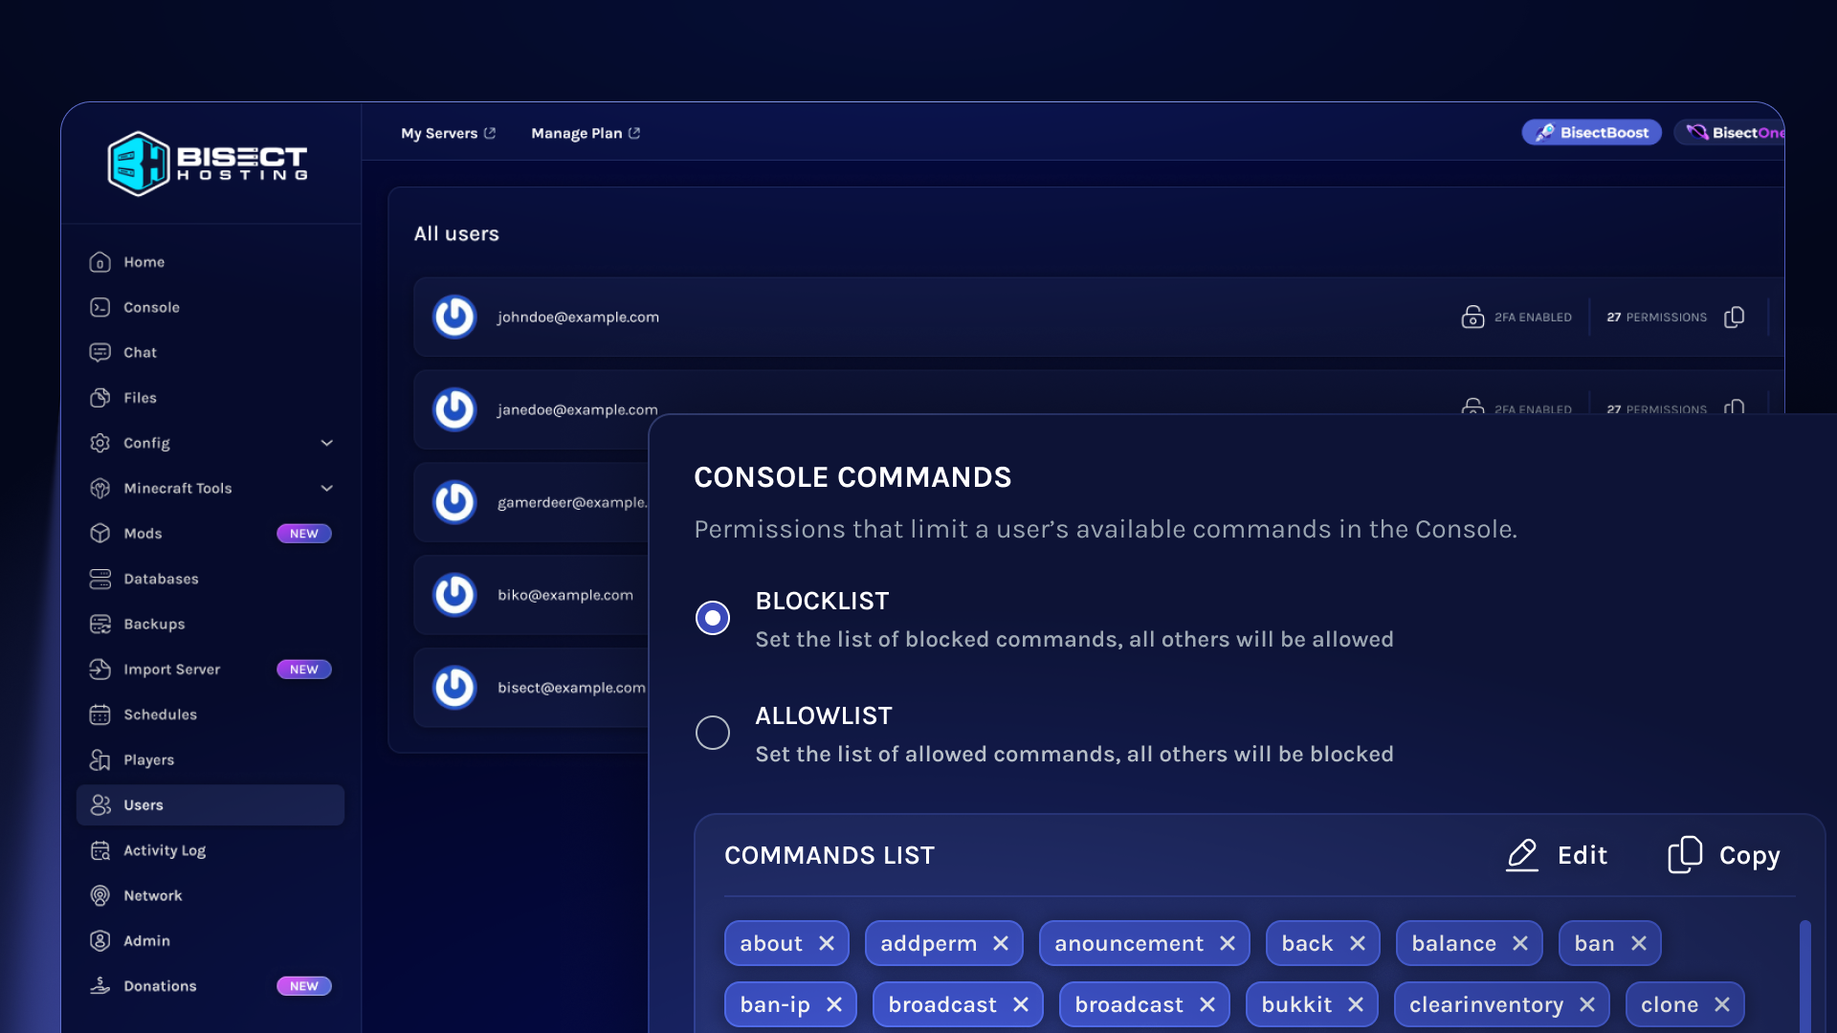Remove the 'clone' command tag
1837x1033 pixels.
pyautogui.click(x=1722, y=1005)
